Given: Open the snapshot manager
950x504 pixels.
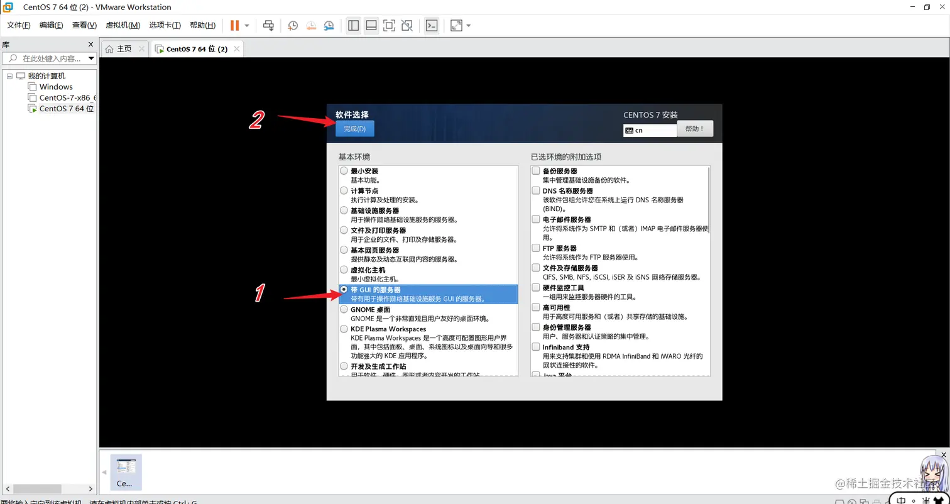Looking at the screenshot, I should pos(329,25).
